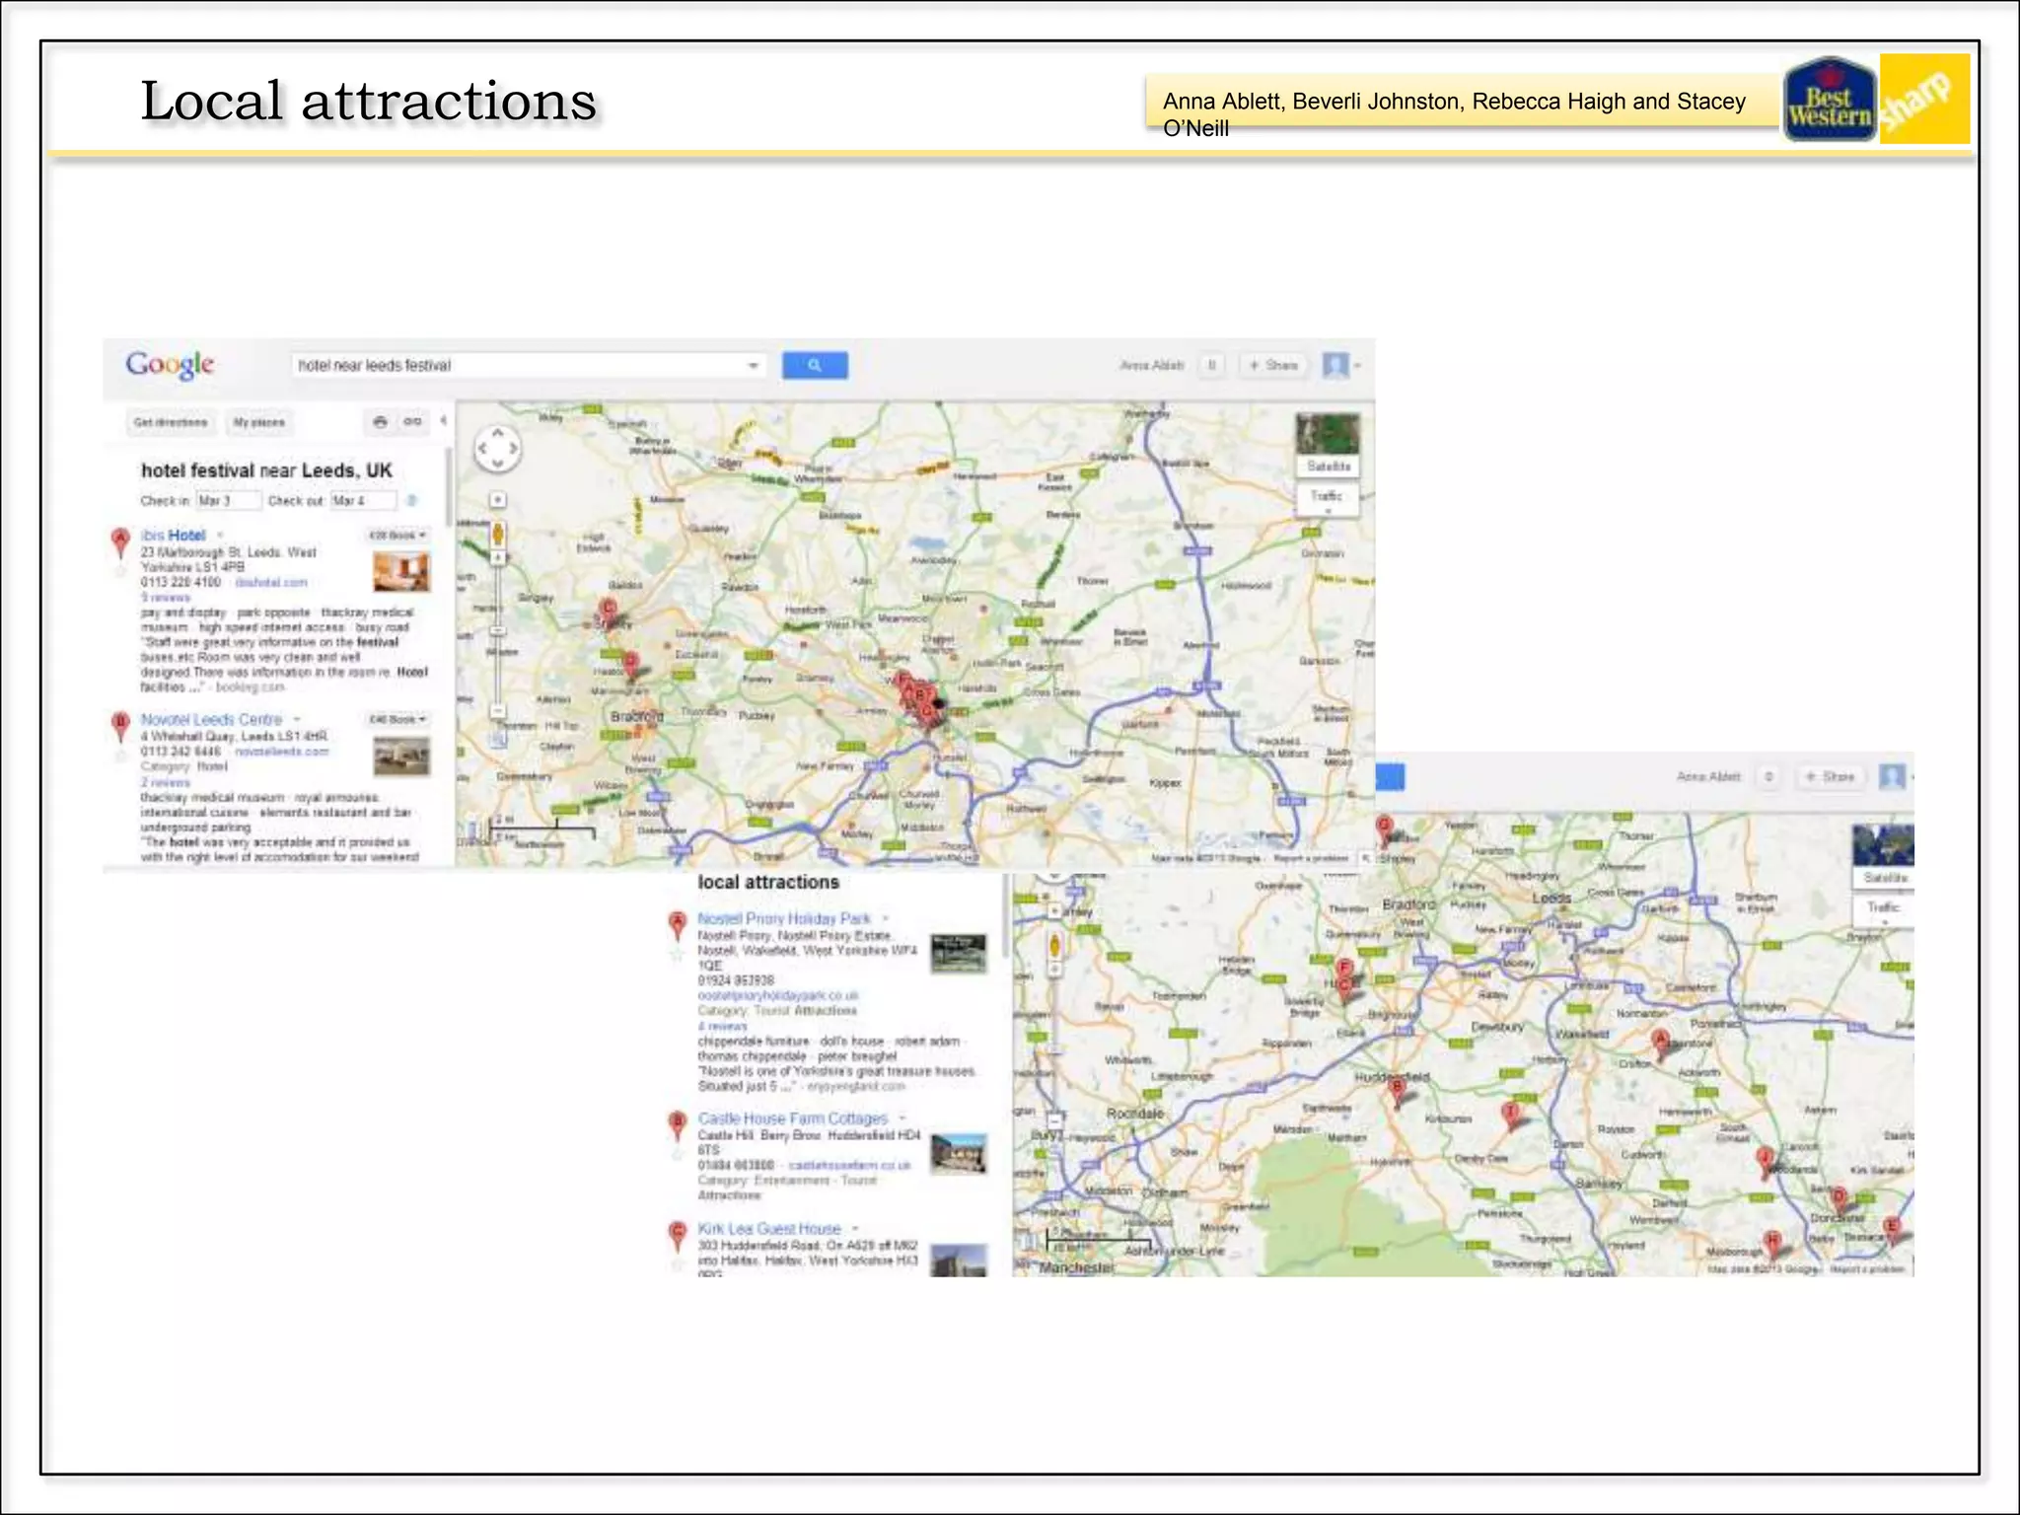Click the map zoom out minus button
Screen dimensions: 2020x1515
[x=498, y=711]
